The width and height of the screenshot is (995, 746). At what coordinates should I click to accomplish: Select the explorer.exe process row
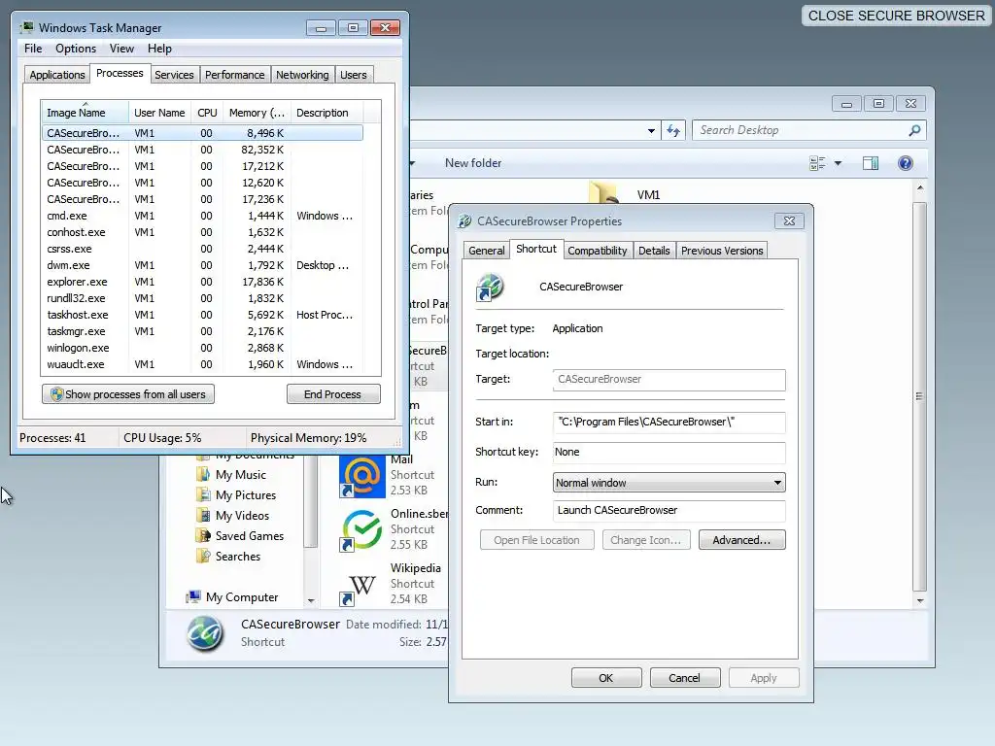pyautogui.click(x=203, y=282)
